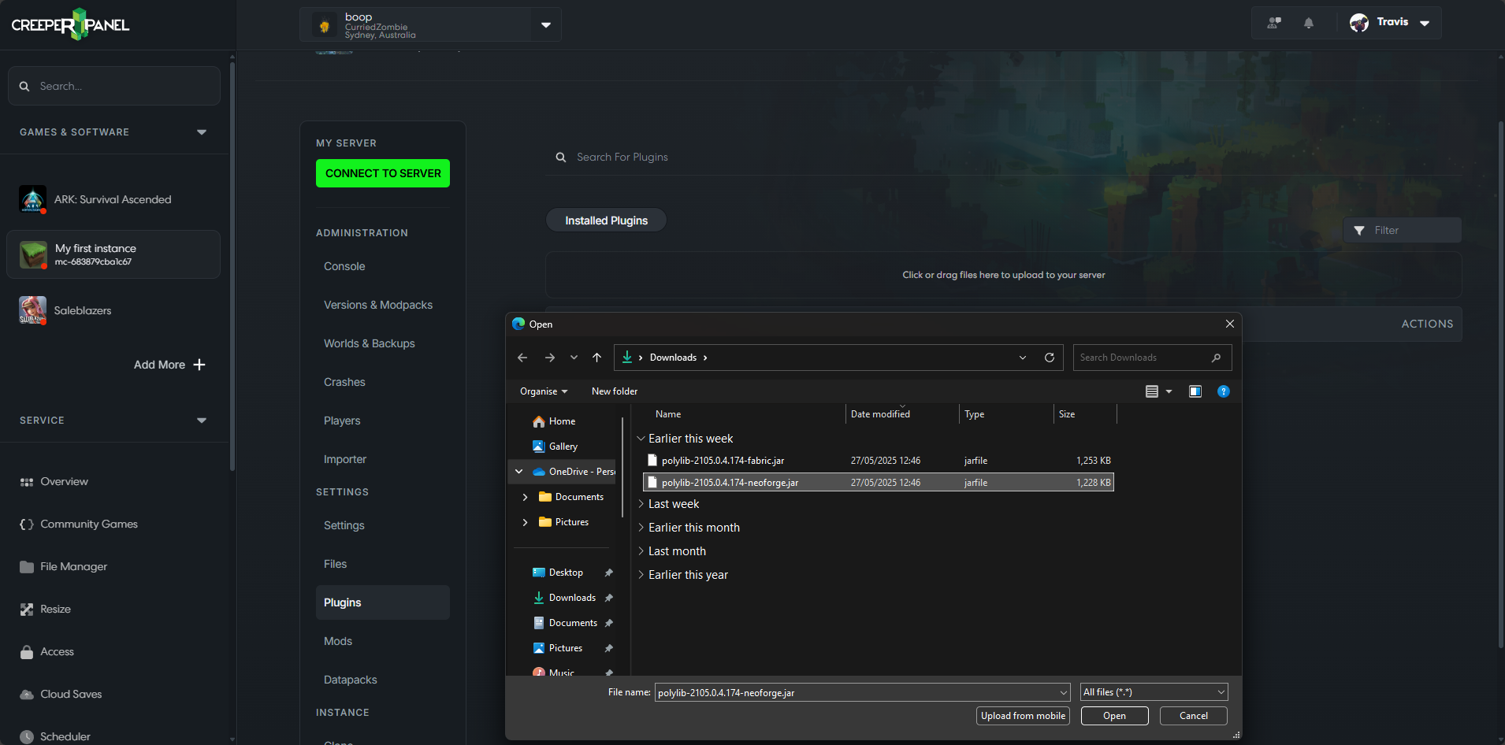Click the sidebar Search field
This screenshot has height=745, width=1505.
click(x=114, y=86)
